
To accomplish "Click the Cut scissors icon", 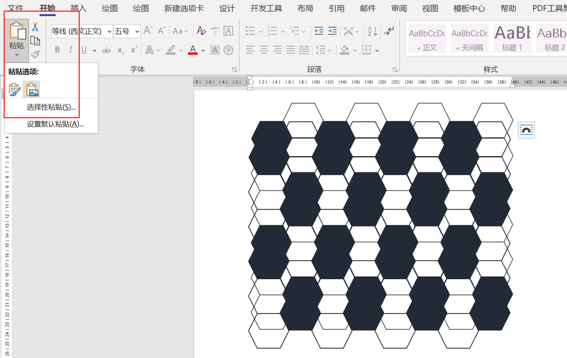I will (35, 26).
